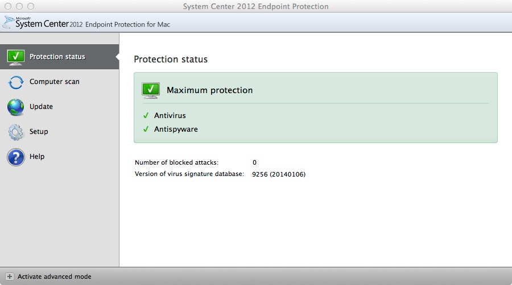
Task: Click the Setup gear icon
Action: coord(16,132)
